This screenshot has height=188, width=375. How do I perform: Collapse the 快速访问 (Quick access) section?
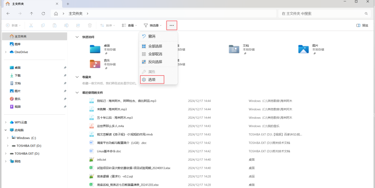77,37
